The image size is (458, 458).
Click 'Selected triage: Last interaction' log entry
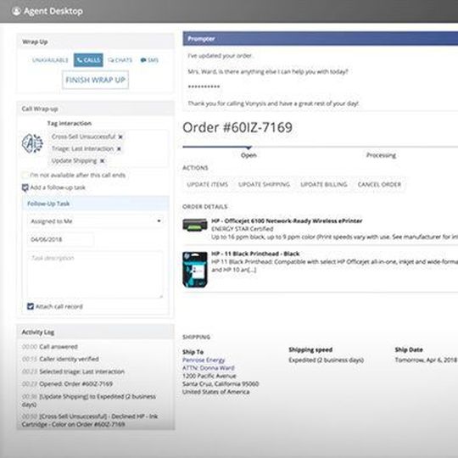(73, 371)
